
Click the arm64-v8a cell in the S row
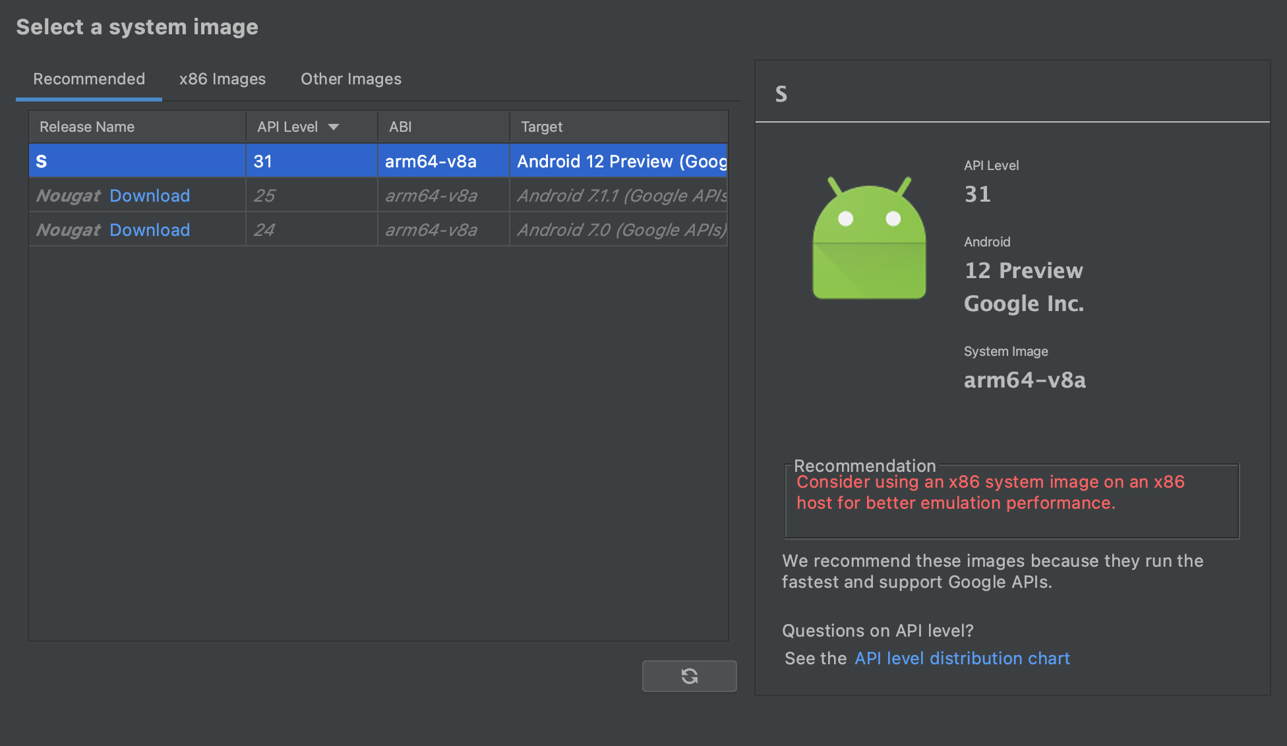click(444, 161)
